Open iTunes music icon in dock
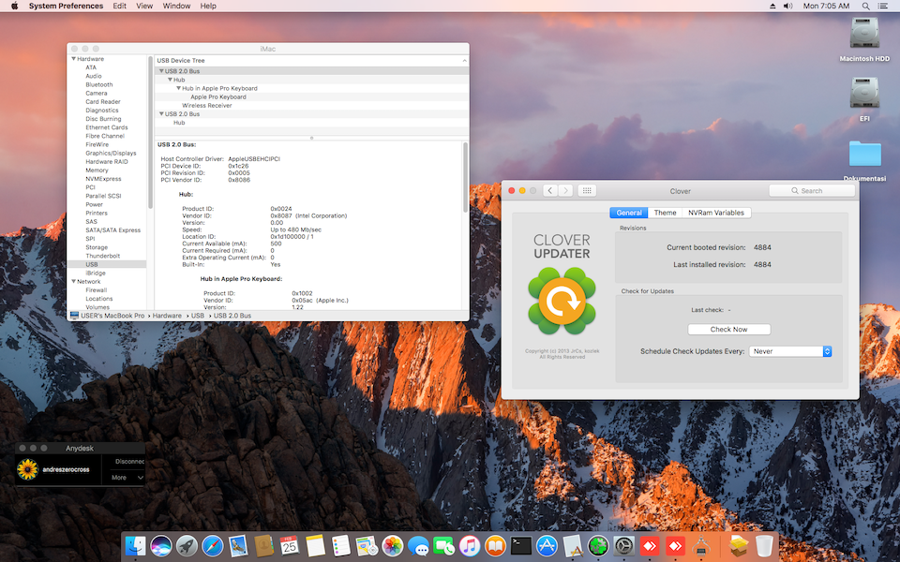The image size is (900, 562). [470, 546]
